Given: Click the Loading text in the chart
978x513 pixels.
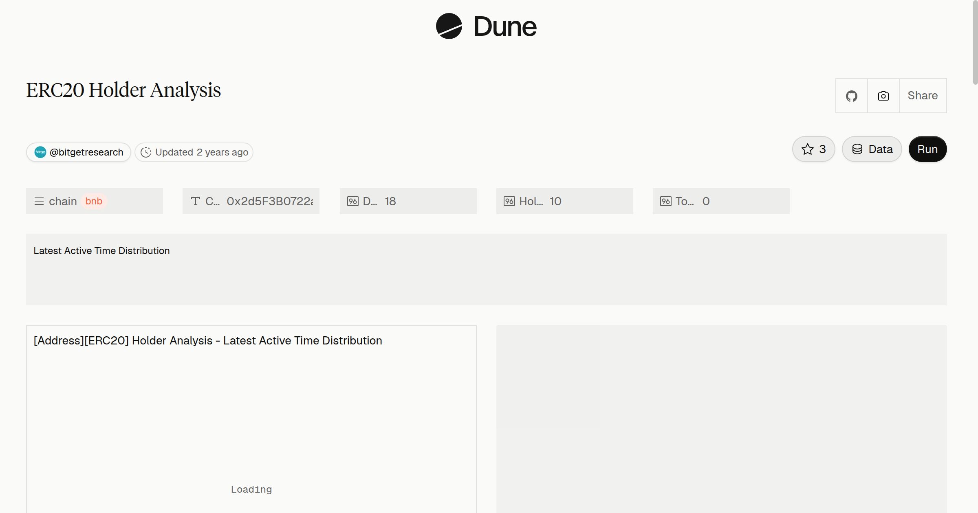Looking at the screenshot, I should coord(251,489).
